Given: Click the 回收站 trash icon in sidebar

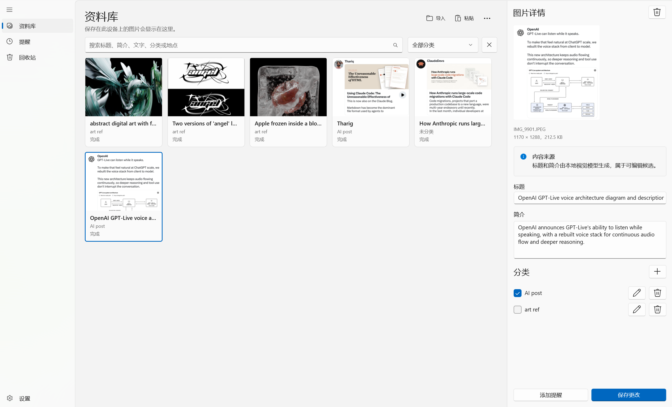Looking at the screenshot, I should pos(9,57).
